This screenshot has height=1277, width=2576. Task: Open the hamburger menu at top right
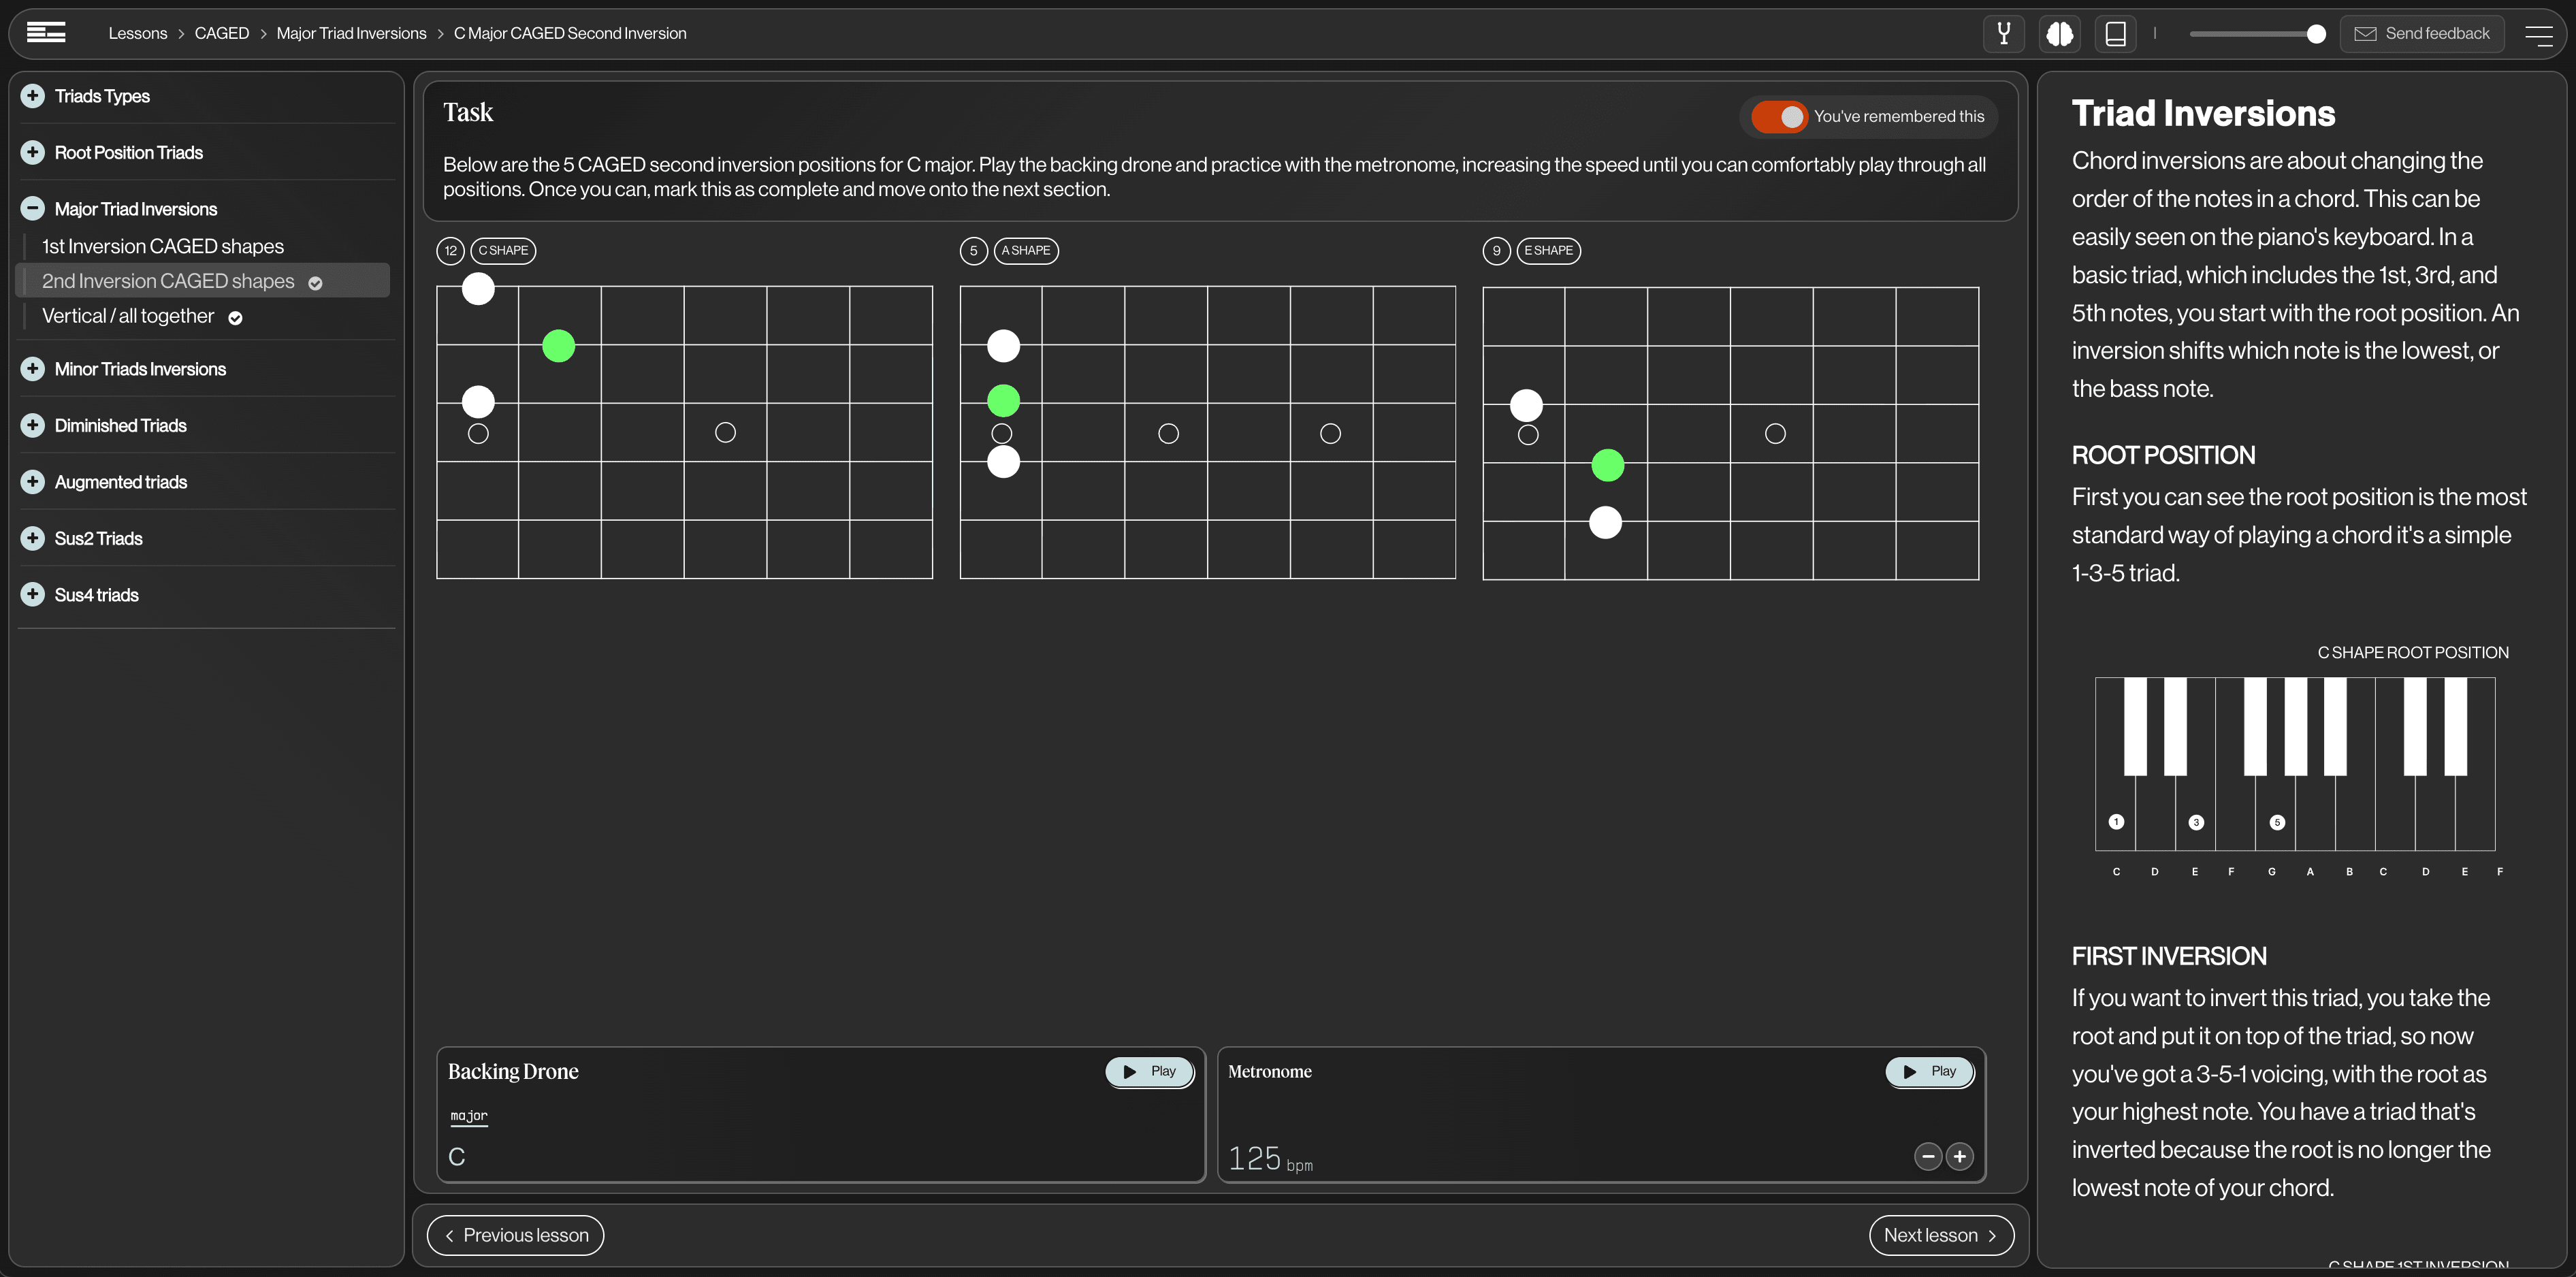(2538, 35)
